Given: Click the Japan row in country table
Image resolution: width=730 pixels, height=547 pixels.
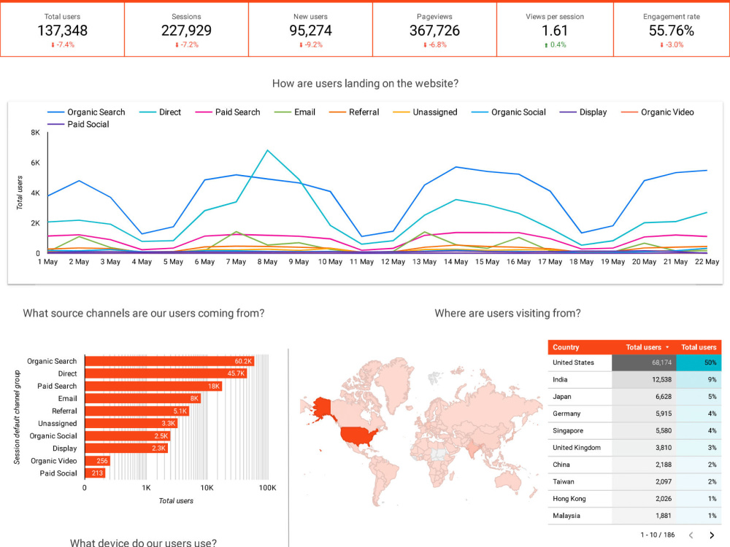Looking at the screenshot, I should click(x=634, y=396).
